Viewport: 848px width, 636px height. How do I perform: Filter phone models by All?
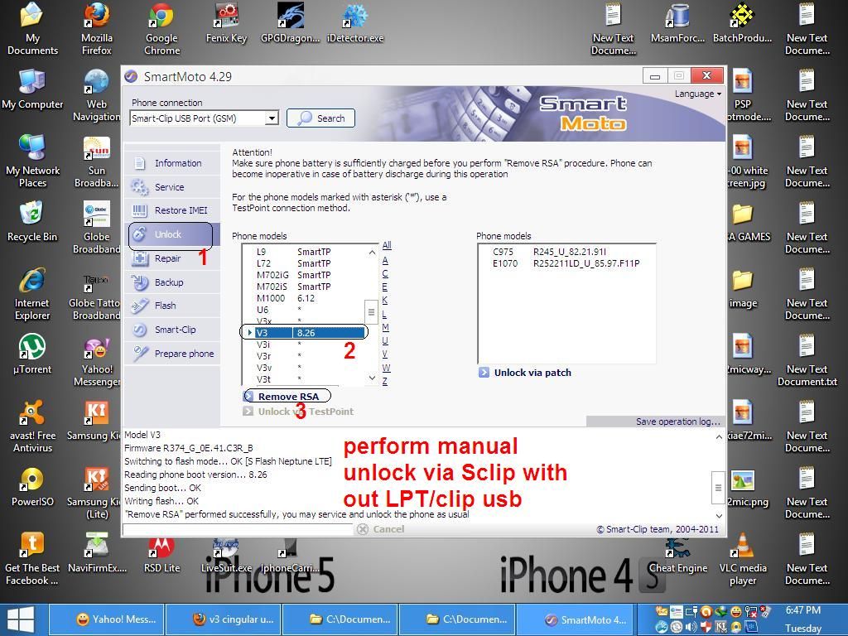pyautogui.click(x=387, y=245)
